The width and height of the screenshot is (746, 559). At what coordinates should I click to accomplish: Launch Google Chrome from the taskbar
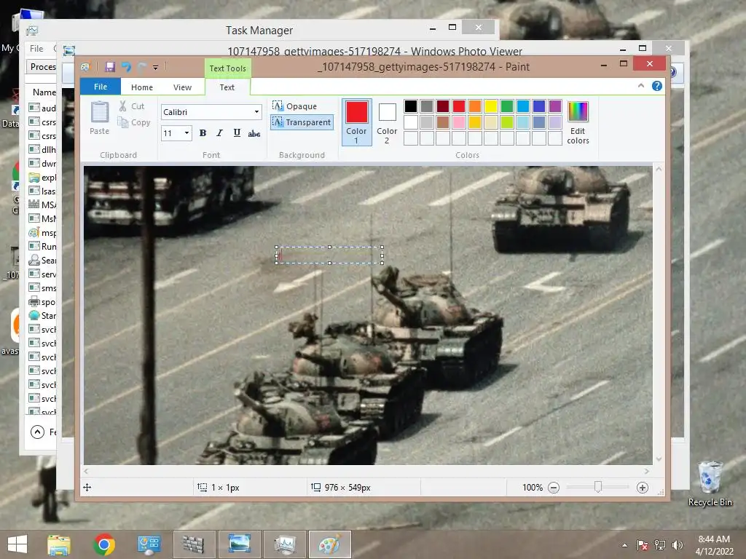104,544
